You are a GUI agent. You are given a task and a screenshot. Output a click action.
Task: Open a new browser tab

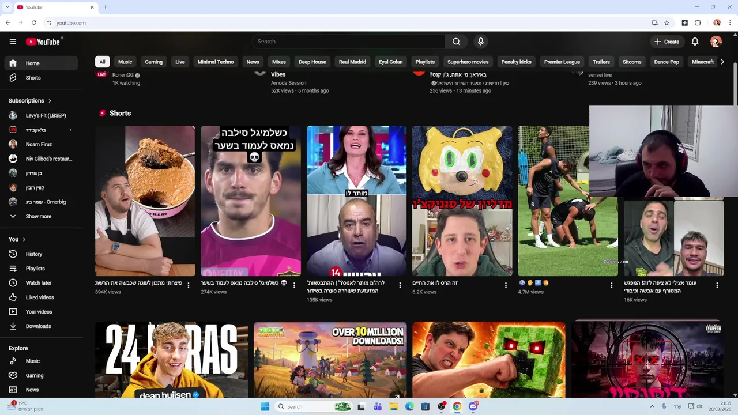(x=105, y=7)
